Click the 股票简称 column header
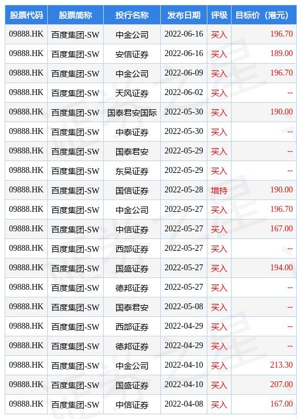Screen dimensions: 297x419 [75, 15]
